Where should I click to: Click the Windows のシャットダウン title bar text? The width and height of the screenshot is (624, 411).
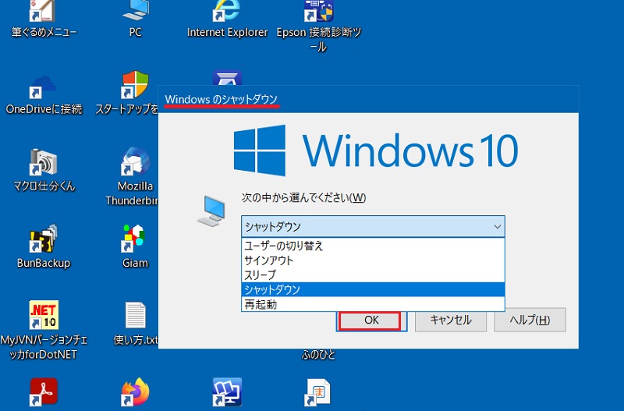(222, 99)
